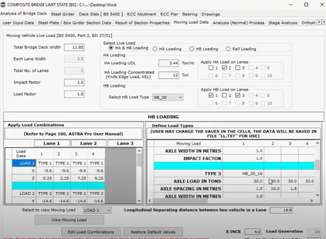Open the Deck Slab [ BS 5400 ] tab
326x239 pixels.
[x=101, y=14]
